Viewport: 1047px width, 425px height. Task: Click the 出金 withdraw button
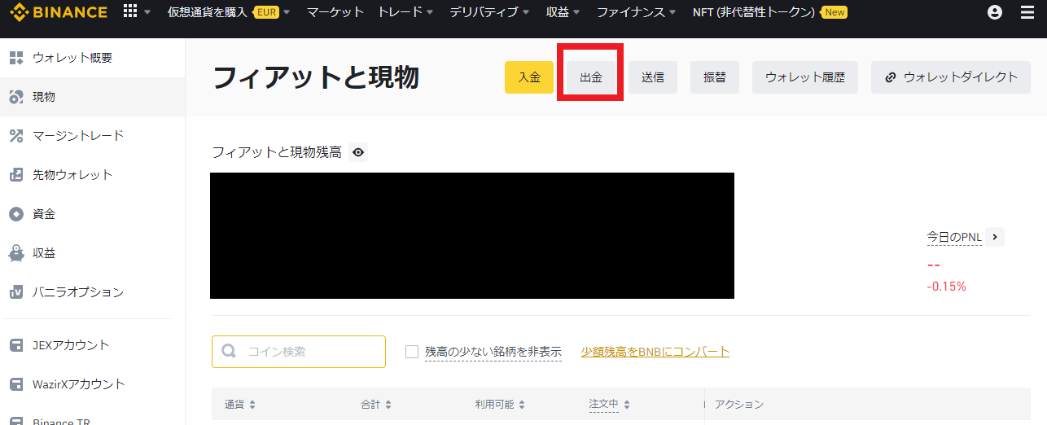point(591,77)
